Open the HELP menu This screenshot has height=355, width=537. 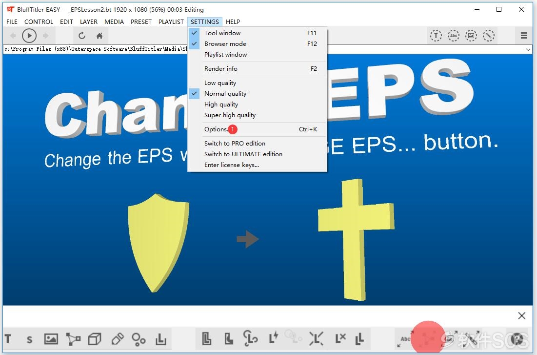click(x=233, y=21)
